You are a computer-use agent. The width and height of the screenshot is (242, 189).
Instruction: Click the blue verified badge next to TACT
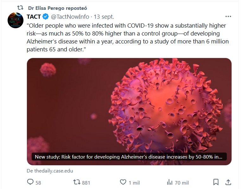click(x=46, y=16)
